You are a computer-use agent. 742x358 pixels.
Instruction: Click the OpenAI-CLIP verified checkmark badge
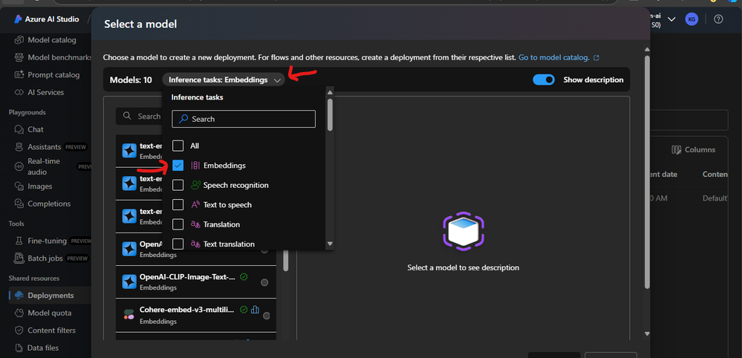[244, 276]
